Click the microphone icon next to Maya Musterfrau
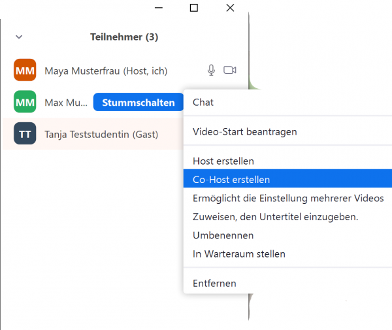Viewport: 392px width, 330px height. point(211,71)
